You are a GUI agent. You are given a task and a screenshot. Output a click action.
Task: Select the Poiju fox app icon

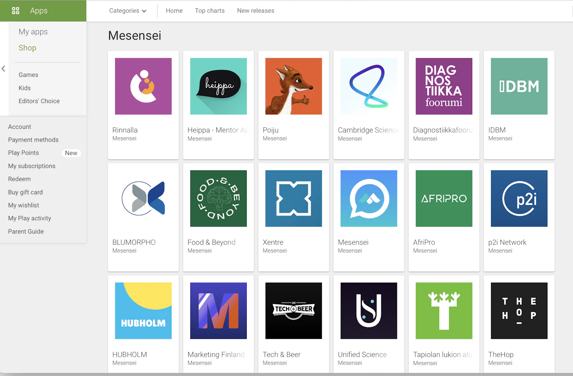click(294, 86)
